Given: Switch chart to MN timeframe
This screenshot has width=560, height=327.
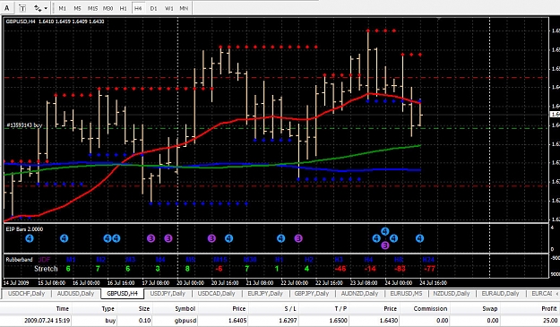Looking at the screenshot, I should (x=184, y=8).
